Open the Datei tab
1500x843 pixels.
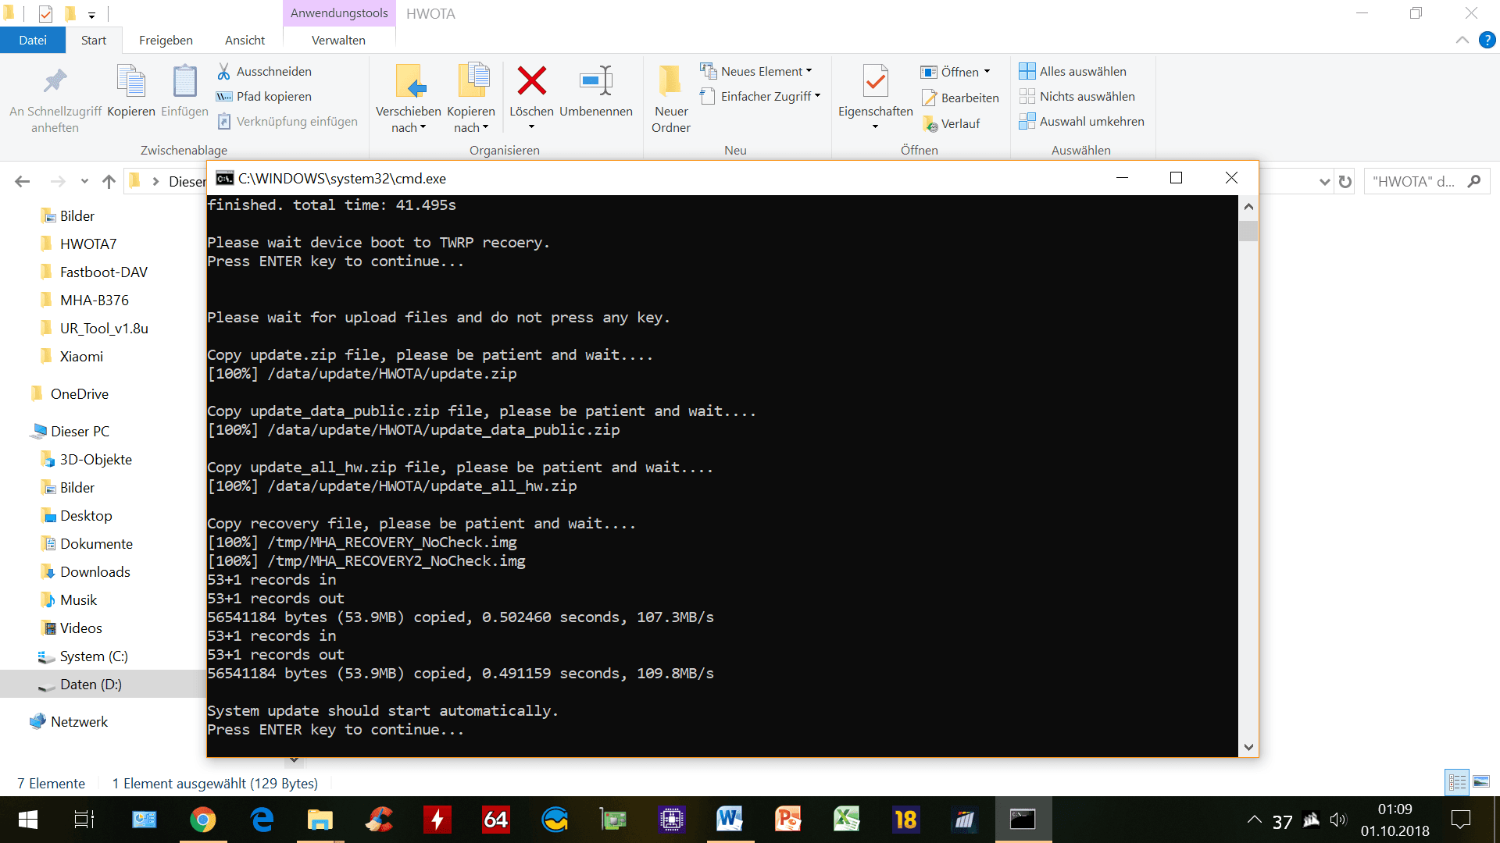[x=33, y=40]
